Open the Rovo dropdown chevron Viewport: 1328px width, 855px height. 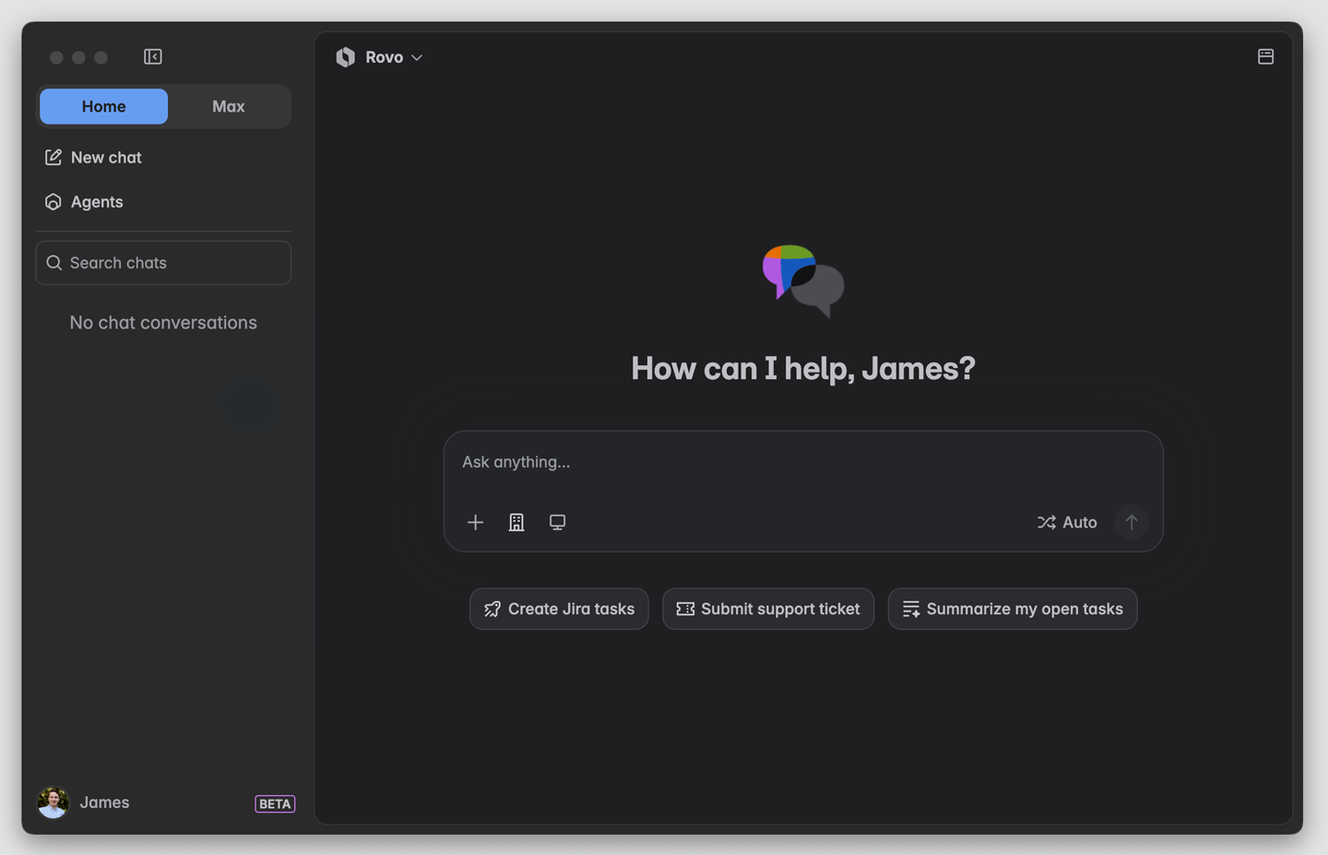pyautogui.click(x=417, y=58)
